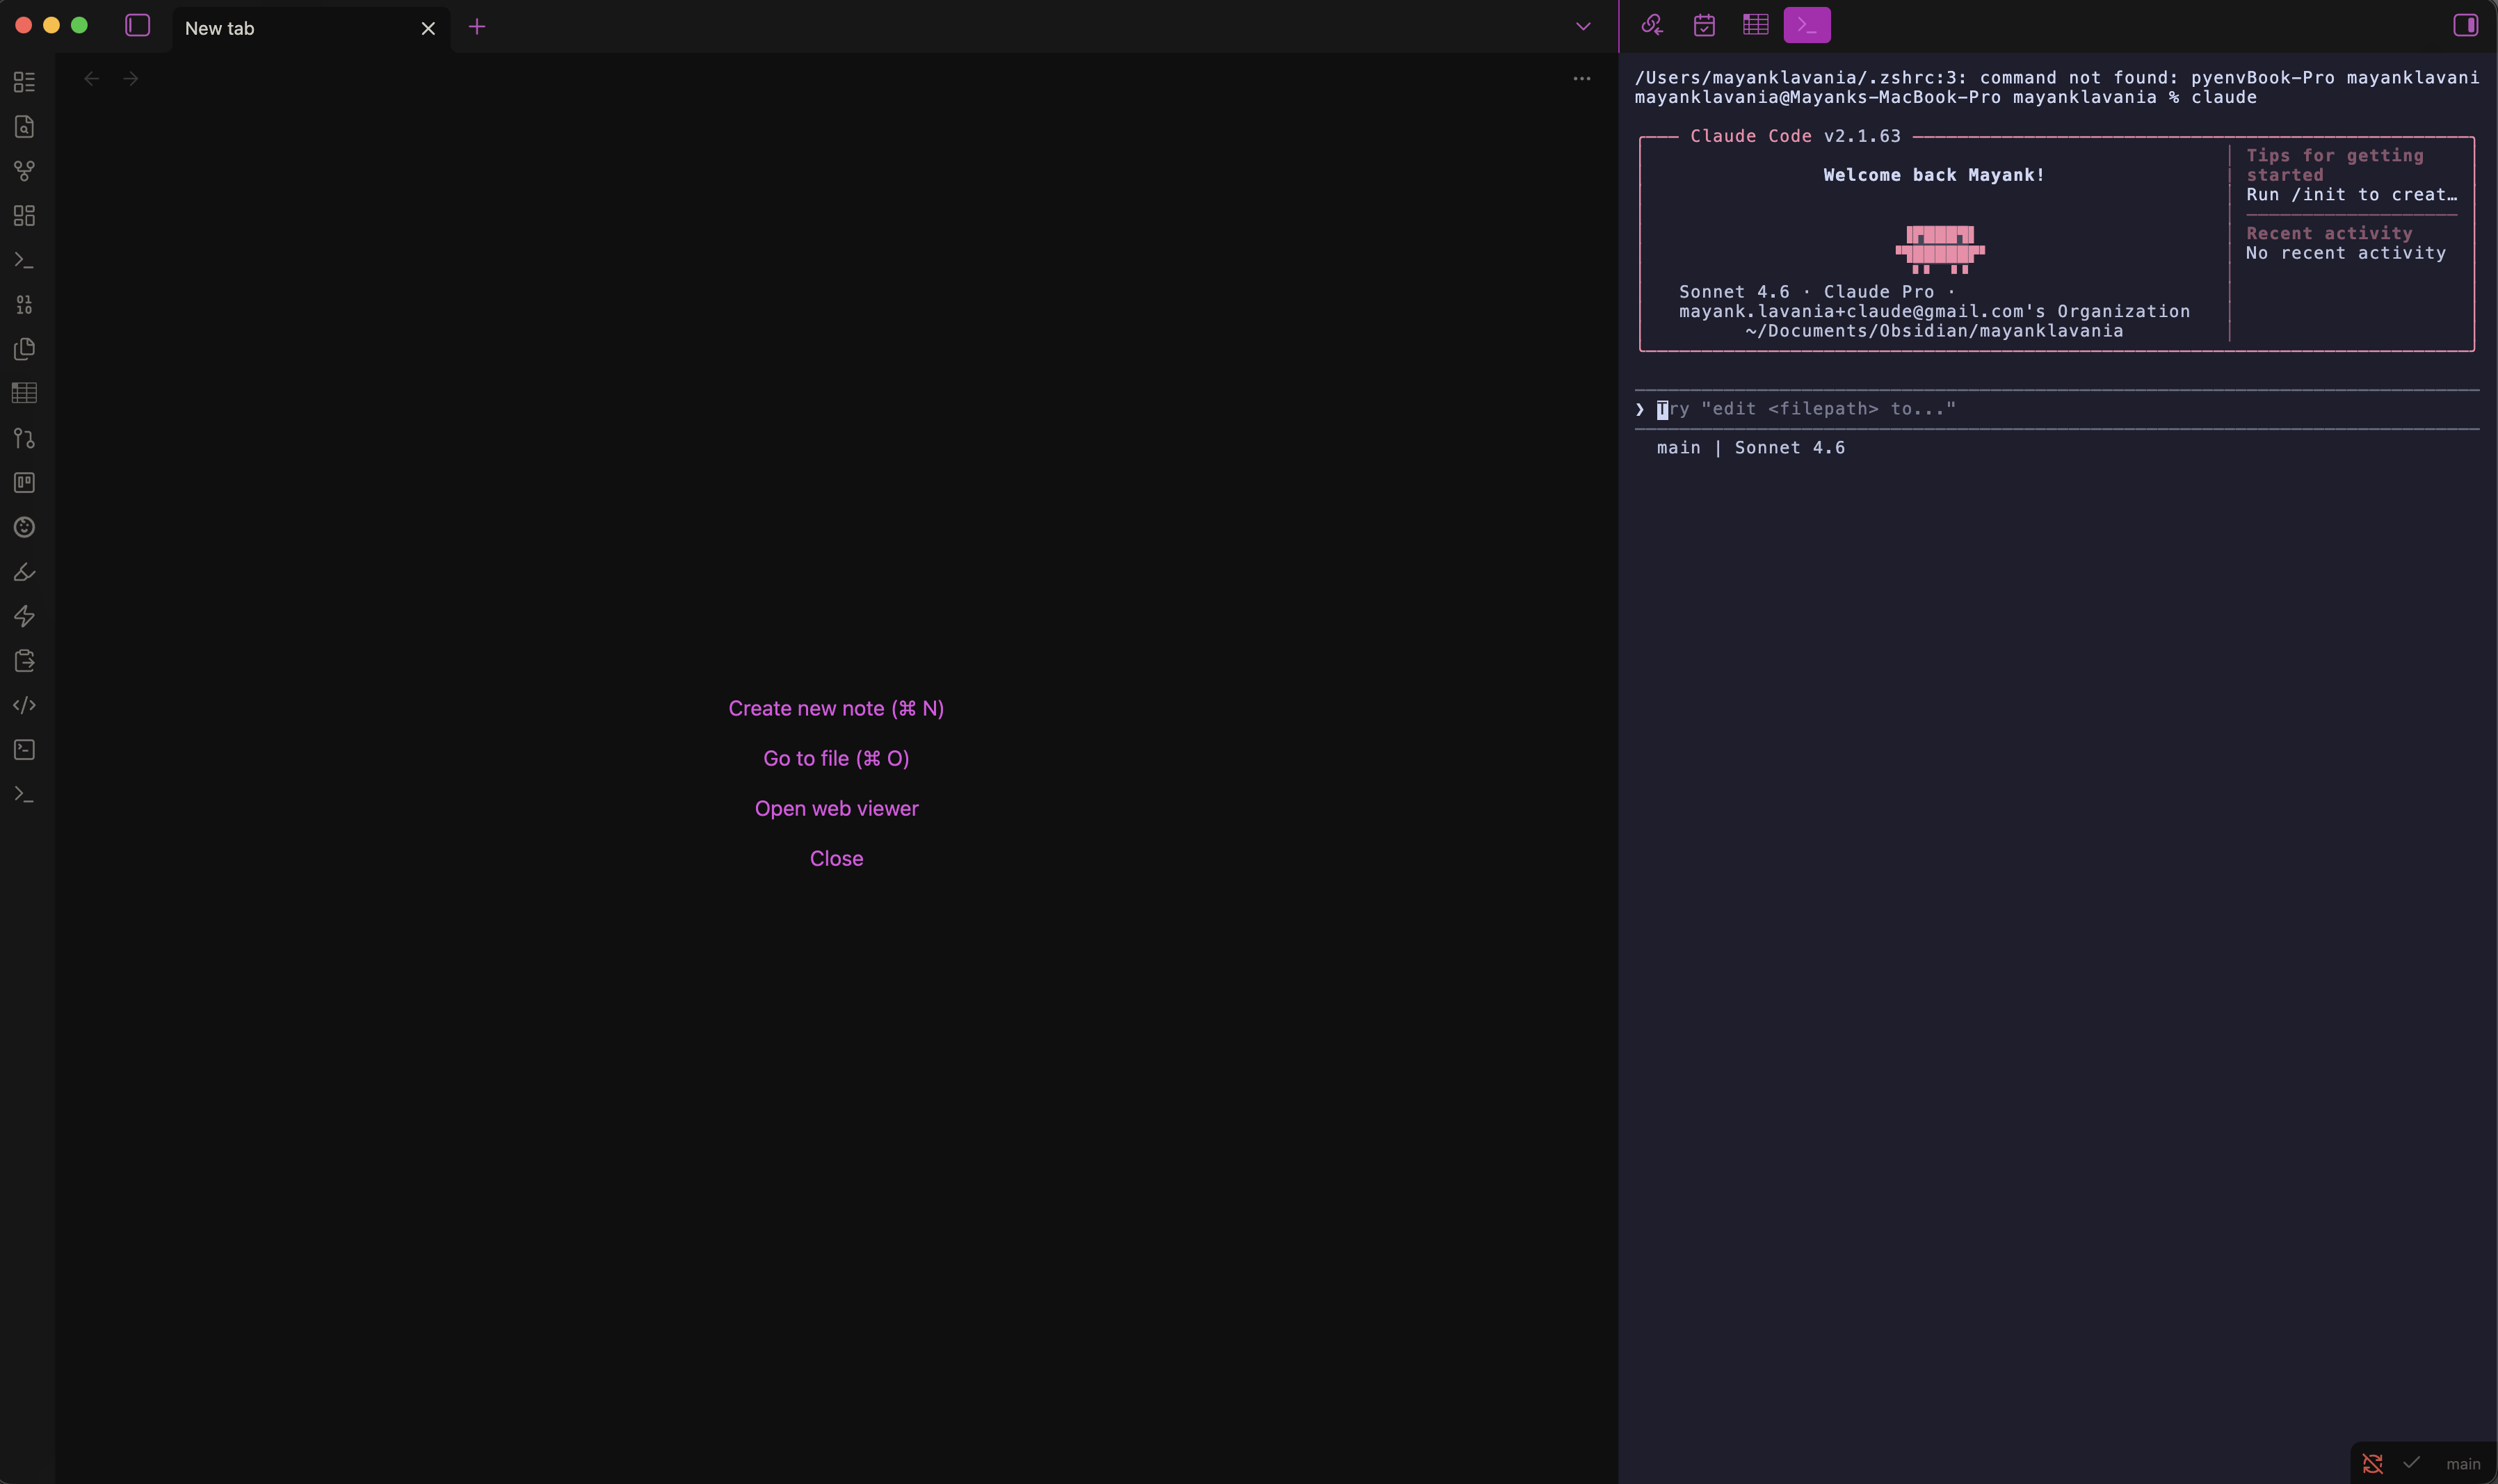Open the more options three-dot menu
The width and height of the screenshot is (2498, 1484).
point(1582,78)
